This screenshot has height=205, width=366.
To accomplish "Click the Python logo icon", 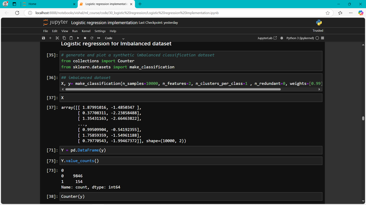I will [x=319, y=22].
